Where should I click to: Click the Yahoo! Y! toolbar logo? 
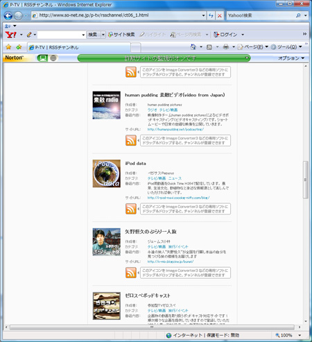[x=10, y=35]
